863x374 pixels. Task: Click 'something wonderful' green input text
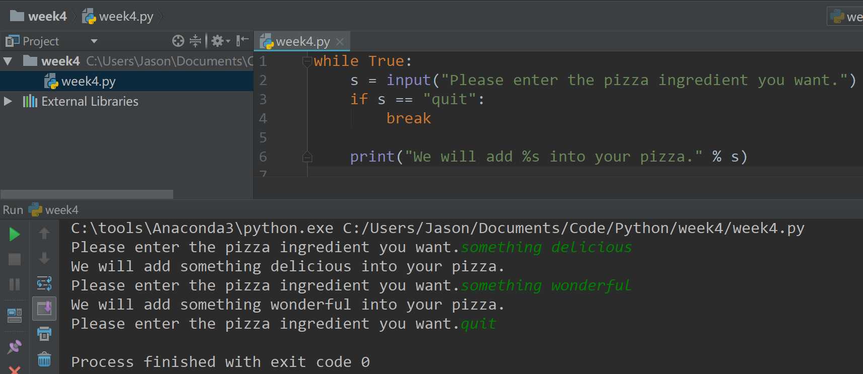pos(546,286)
